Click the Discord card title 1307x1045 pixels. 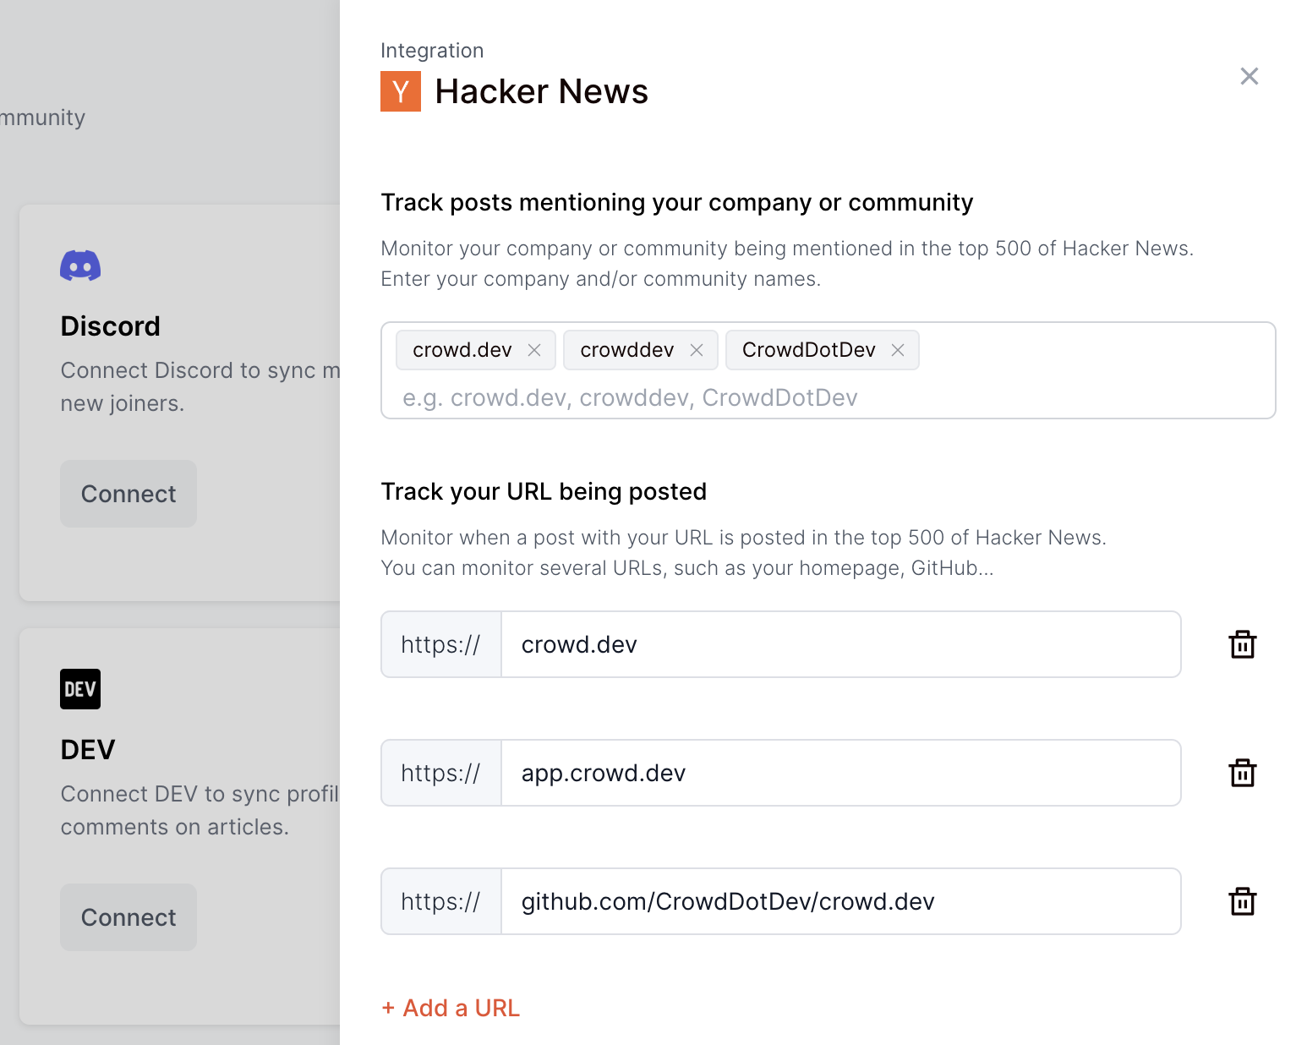coord(111,326)
